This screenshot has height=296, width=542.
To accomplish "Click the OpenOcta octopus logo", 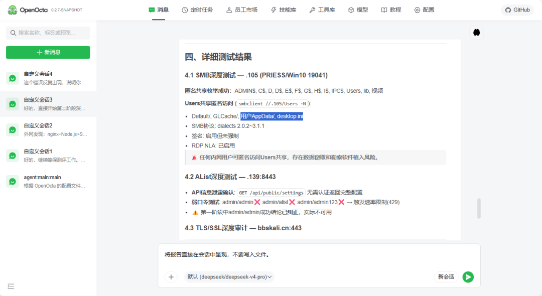I will 13,10.
